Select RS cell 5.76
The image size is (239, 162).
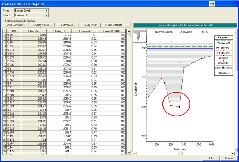pyautogui.click(x=14, y=80)
